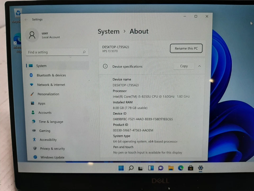Open the Microsoft Store from the taskbar

click(190, 168)
